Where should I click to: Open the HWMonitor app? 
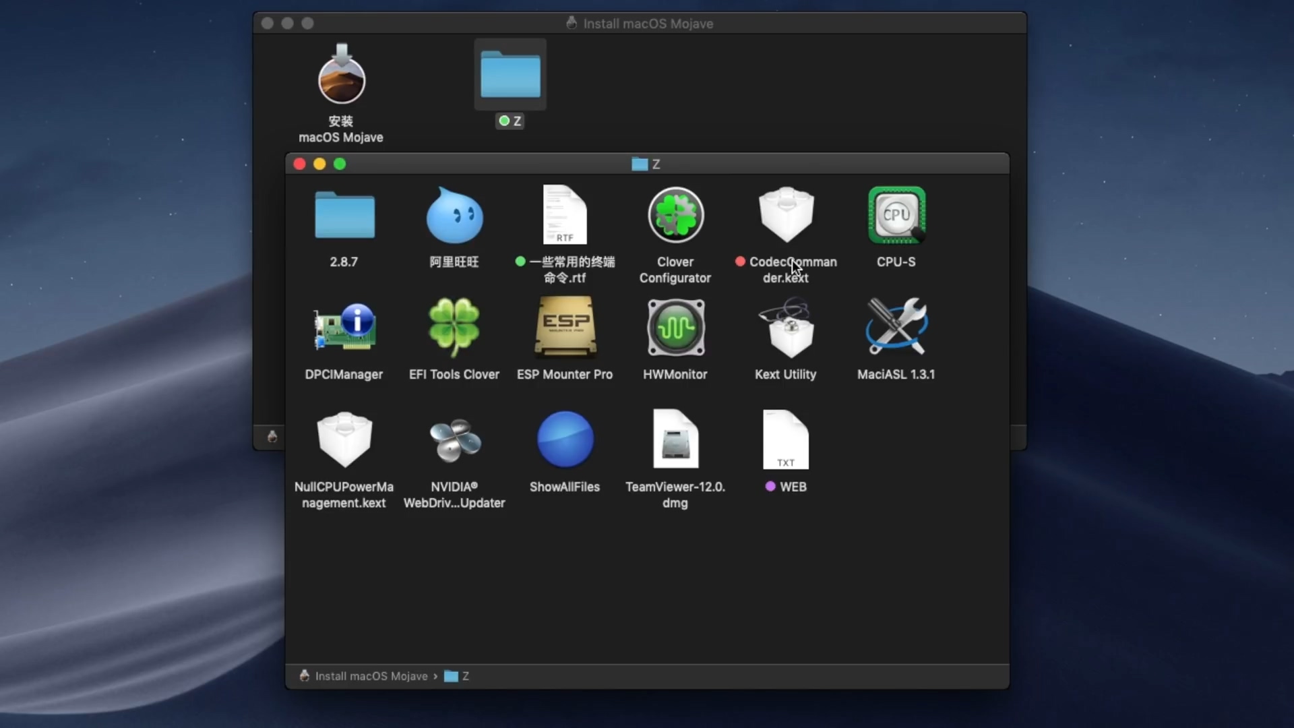point(675,328)
